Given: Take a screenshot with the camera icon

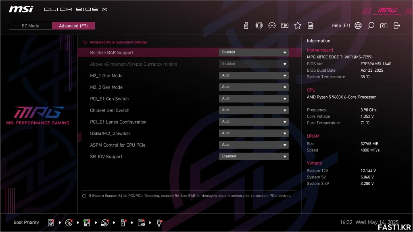Looking at the screenshot, I should (384, 25).
